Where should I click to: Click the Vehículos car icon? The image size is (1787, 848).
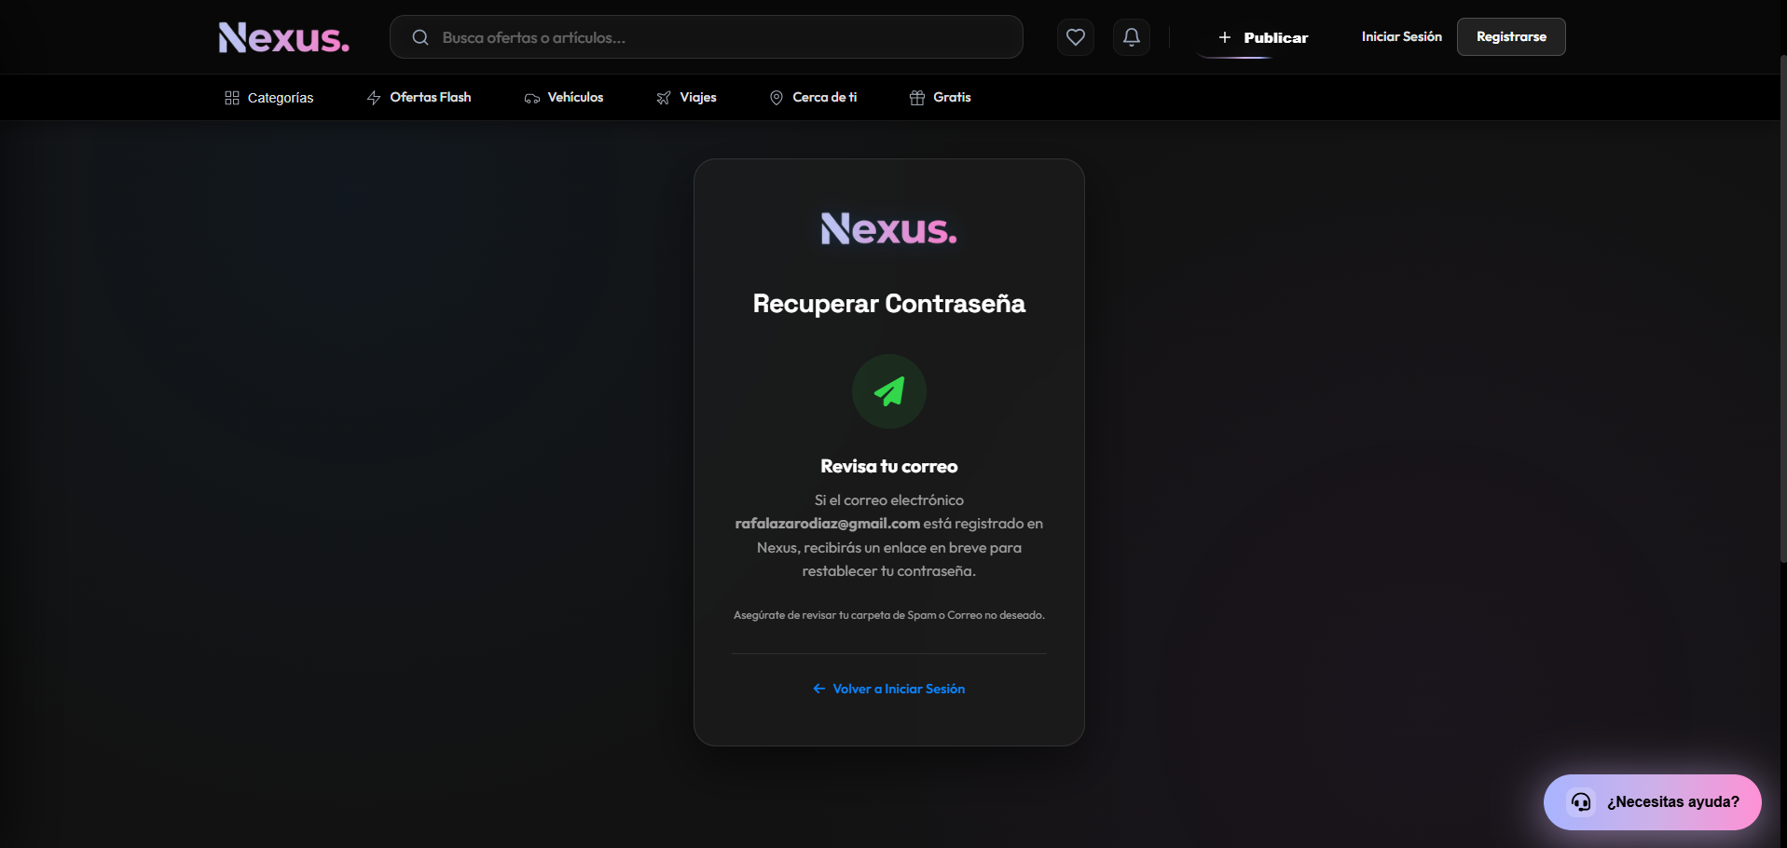pyautogui.click(x=532, y=98)
